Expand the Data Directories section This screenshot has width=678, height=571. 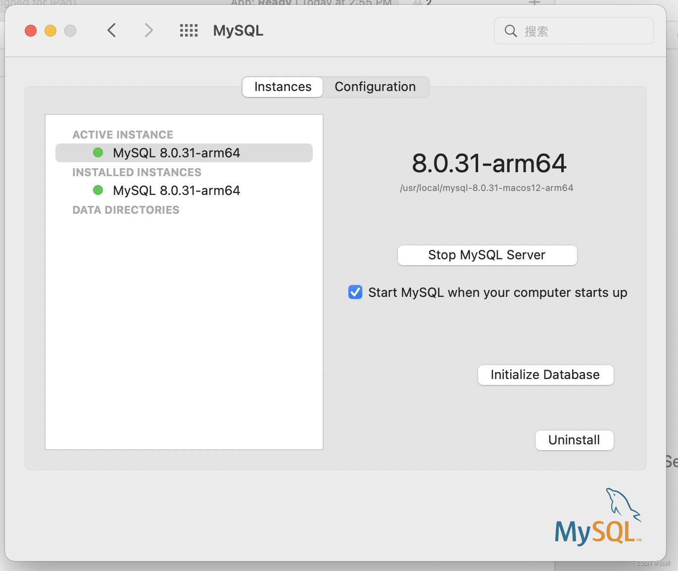(x=126, y=210)
